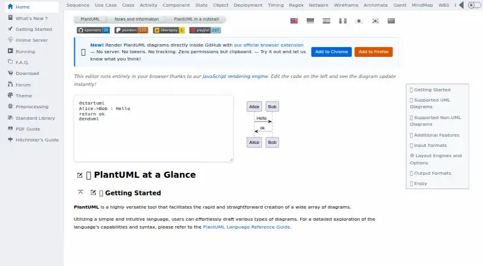Click the liberapay badge
Screen dimensions: 483x266
[169, 30]
